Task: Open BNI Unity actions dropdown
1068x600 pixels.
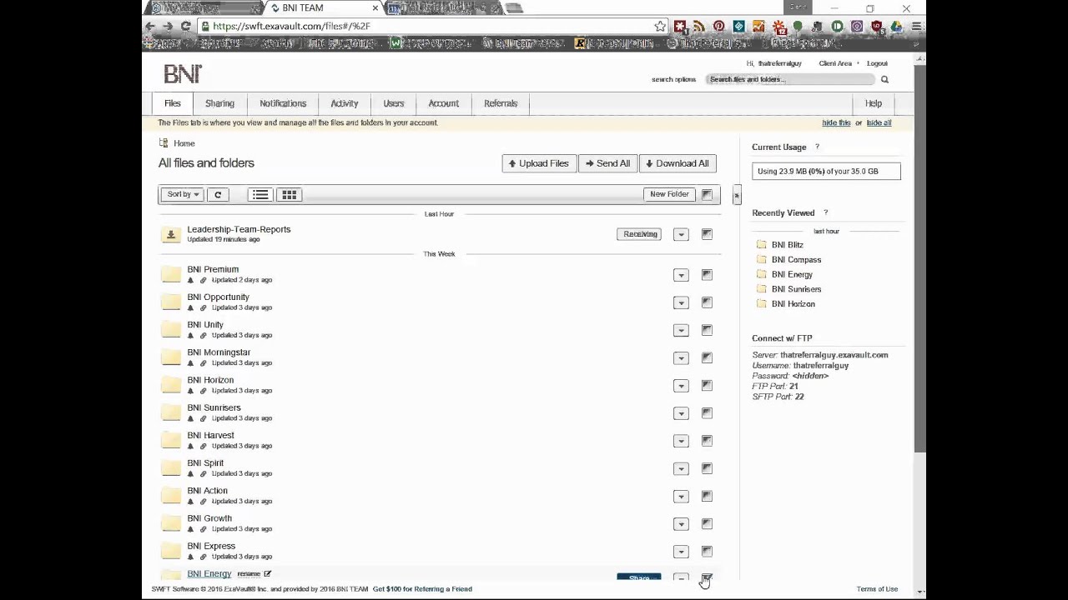Action: tap(681, 330)
